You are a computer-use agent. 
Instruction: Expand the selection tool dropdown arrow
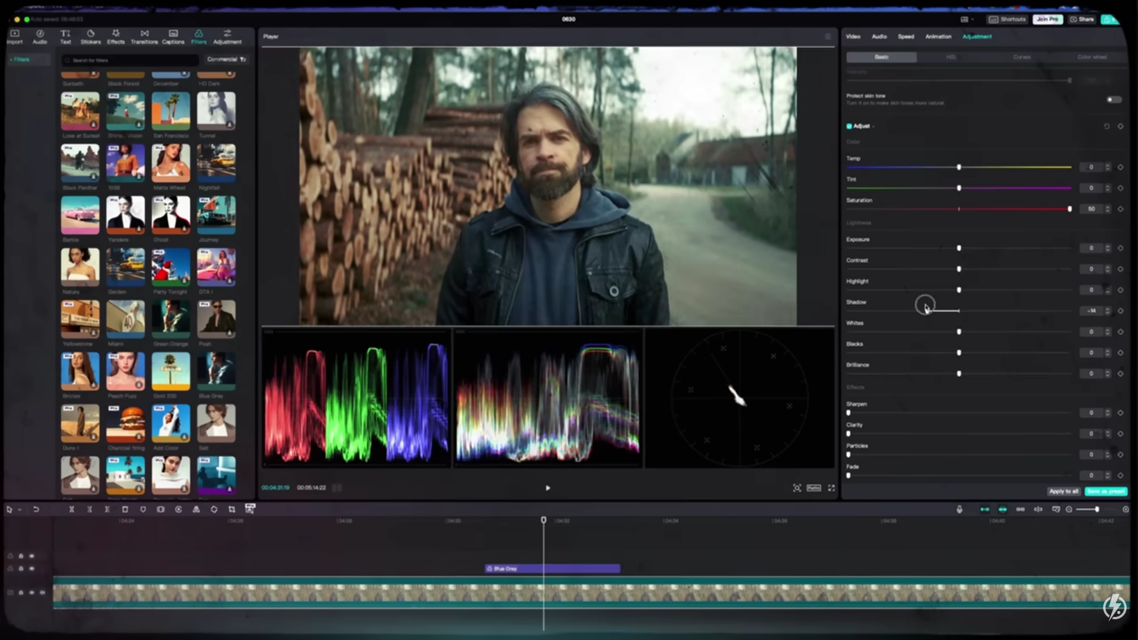click(20, 510)
